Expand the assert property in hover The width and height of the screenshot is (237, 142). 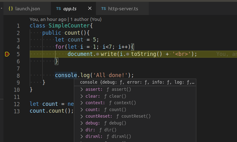(x=82, y=89)
